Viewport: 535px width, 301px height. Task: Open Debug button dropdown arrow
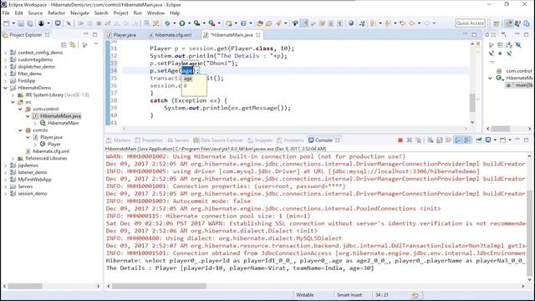click(x=174, y=23)
